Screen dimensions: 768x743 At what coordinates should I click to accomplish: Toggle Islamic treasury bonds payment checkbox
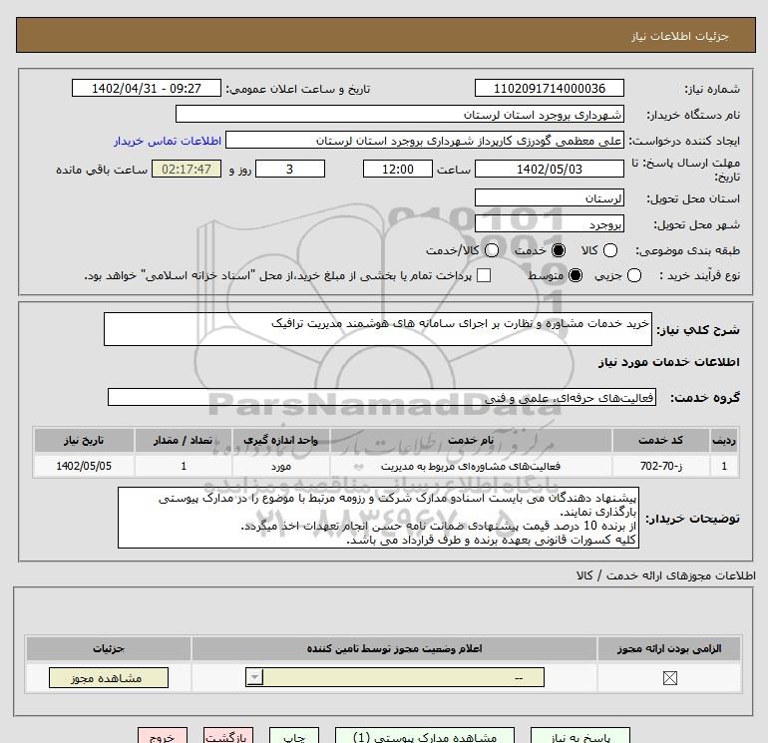pyautogui.click(x=484, y=275)
